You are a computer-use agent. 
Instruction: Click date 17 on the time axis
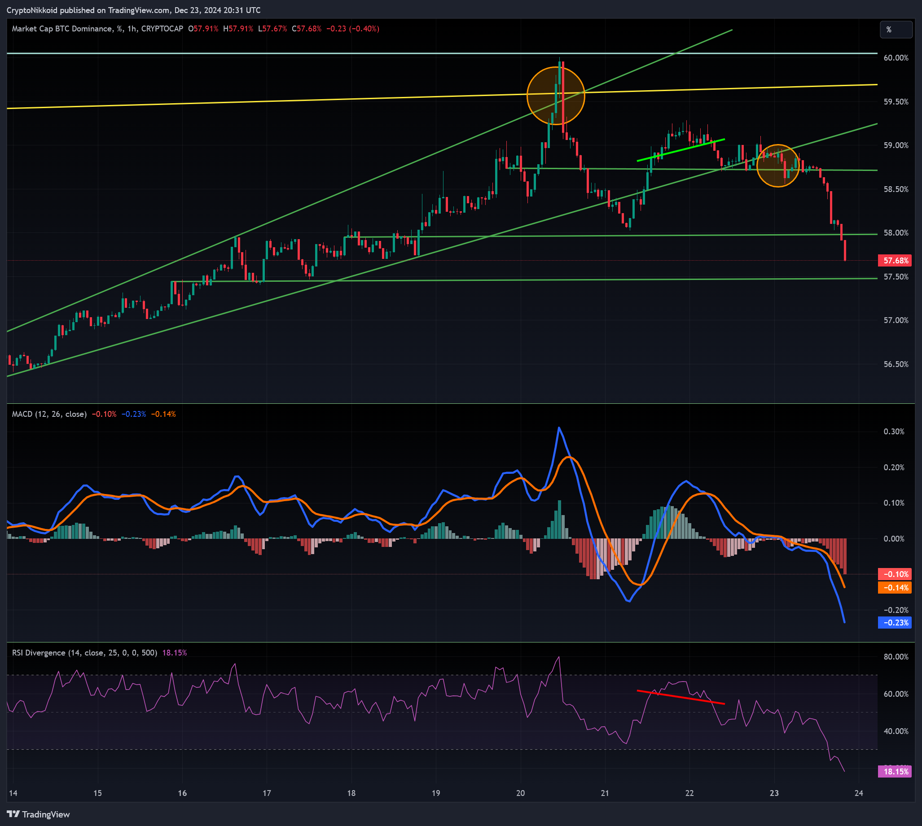[267, 793]
